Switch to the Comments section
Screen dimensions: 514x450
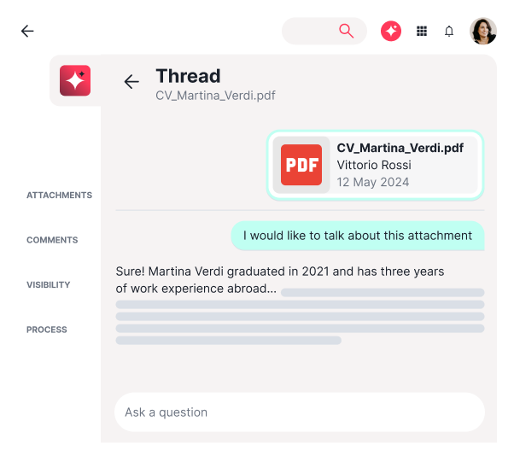tap(52, 240)
